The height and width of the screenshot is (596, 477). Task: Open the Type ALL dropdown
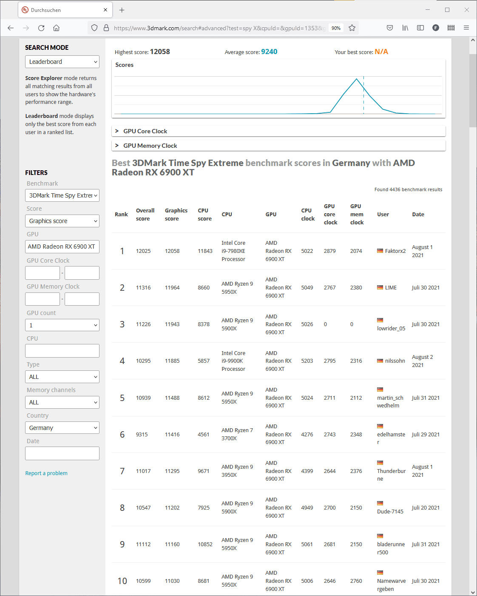(62, 377)
